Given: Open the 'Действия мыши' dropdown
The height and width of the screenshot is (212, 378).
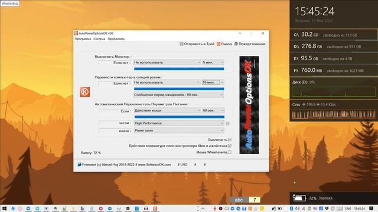Looking at the screenshot, I should coord(167,110).
